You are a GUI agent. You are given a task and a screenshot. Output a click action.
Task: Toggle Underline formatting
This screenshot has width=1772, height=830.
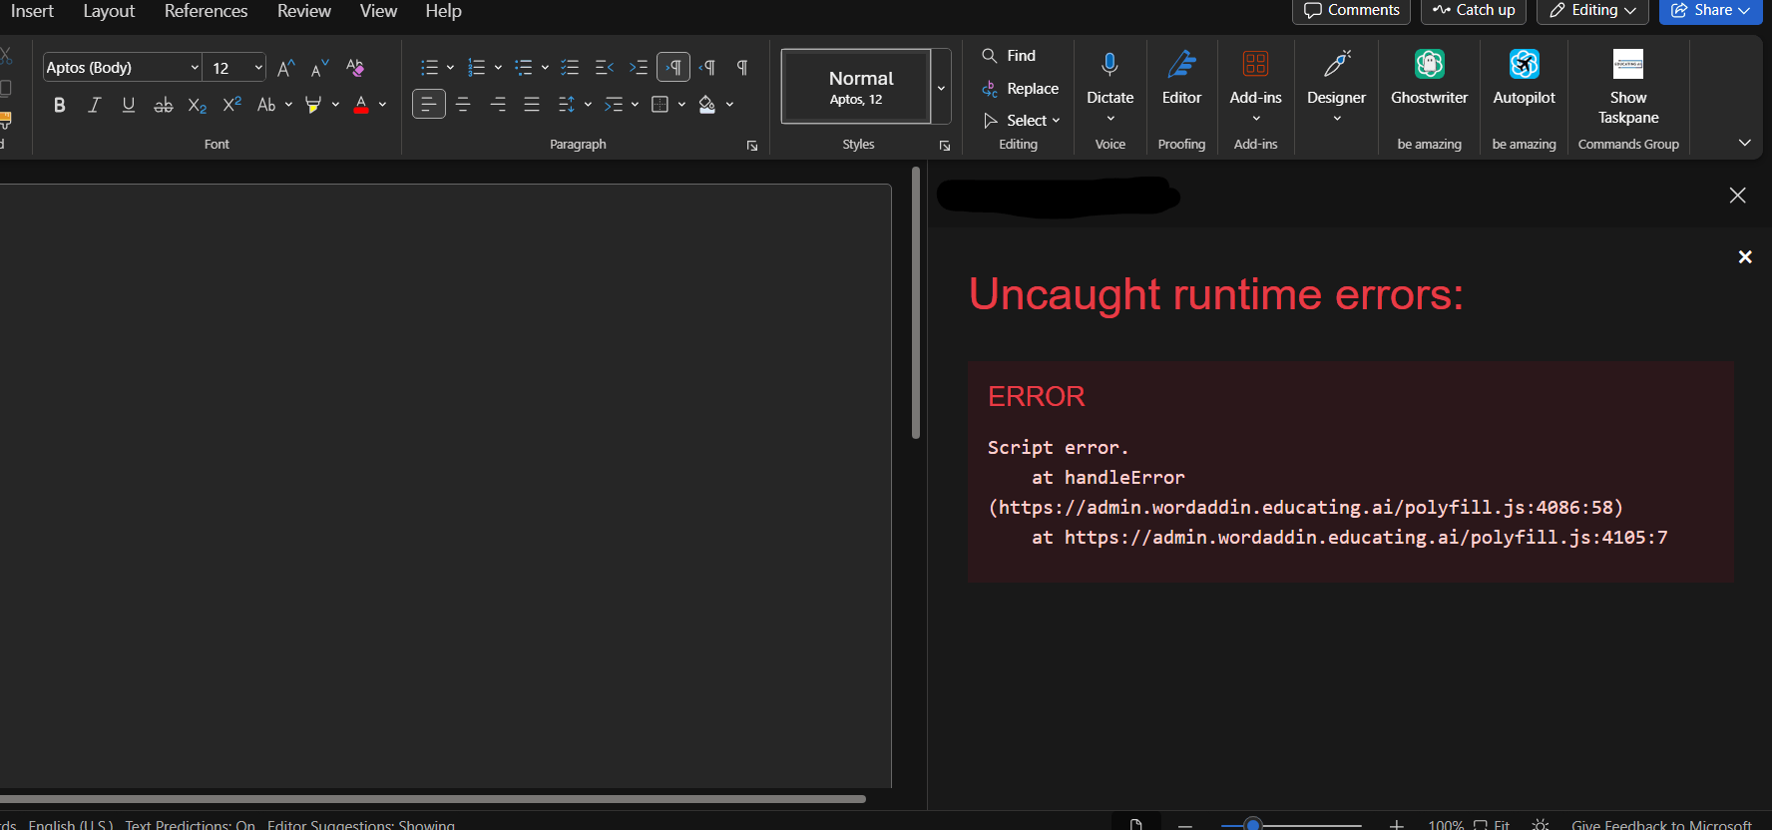pyautogui.click(x=128, y=105)
